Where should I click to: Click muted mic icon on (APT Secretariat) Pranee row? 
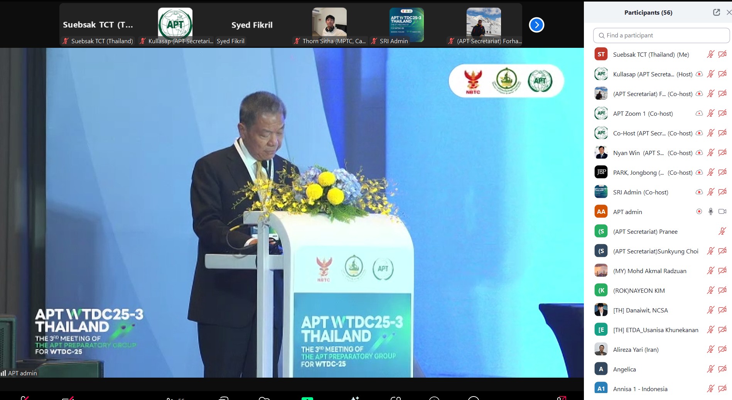[722, 231]
